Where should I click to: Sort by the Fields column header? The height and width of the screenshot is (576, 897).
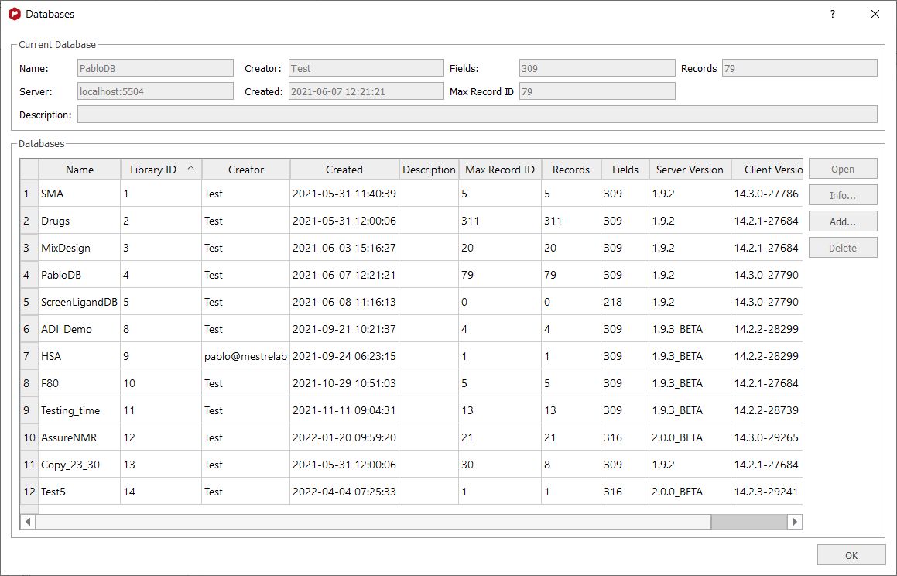tap(625, 170)
